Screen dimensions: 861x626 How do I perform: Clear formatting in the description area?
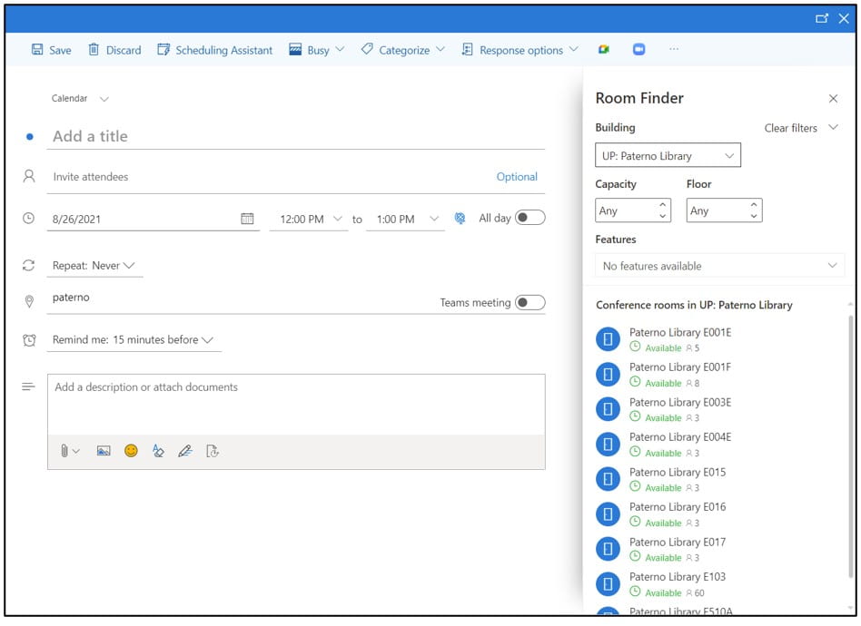click(x=158, y=450)
